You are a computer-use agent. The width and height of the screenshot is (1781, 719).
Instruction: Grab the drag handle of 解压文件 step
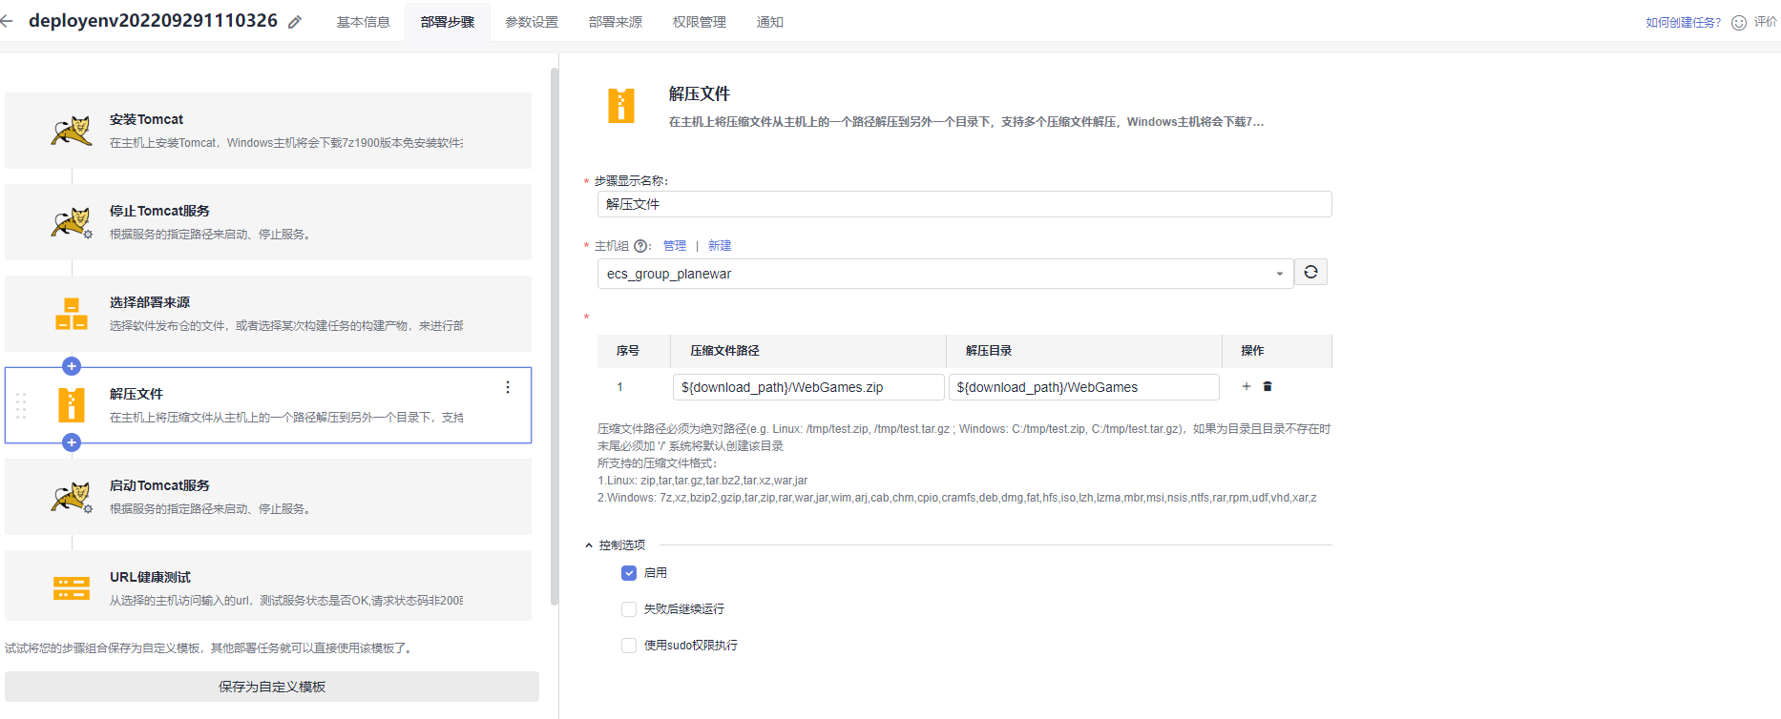coord(21,405)
